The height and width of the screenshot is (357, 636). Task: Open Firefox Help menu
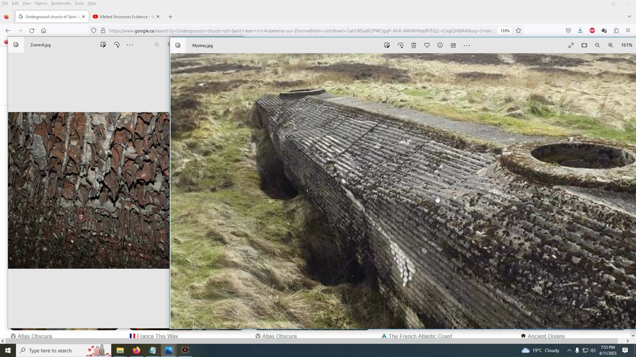point(92,3)
